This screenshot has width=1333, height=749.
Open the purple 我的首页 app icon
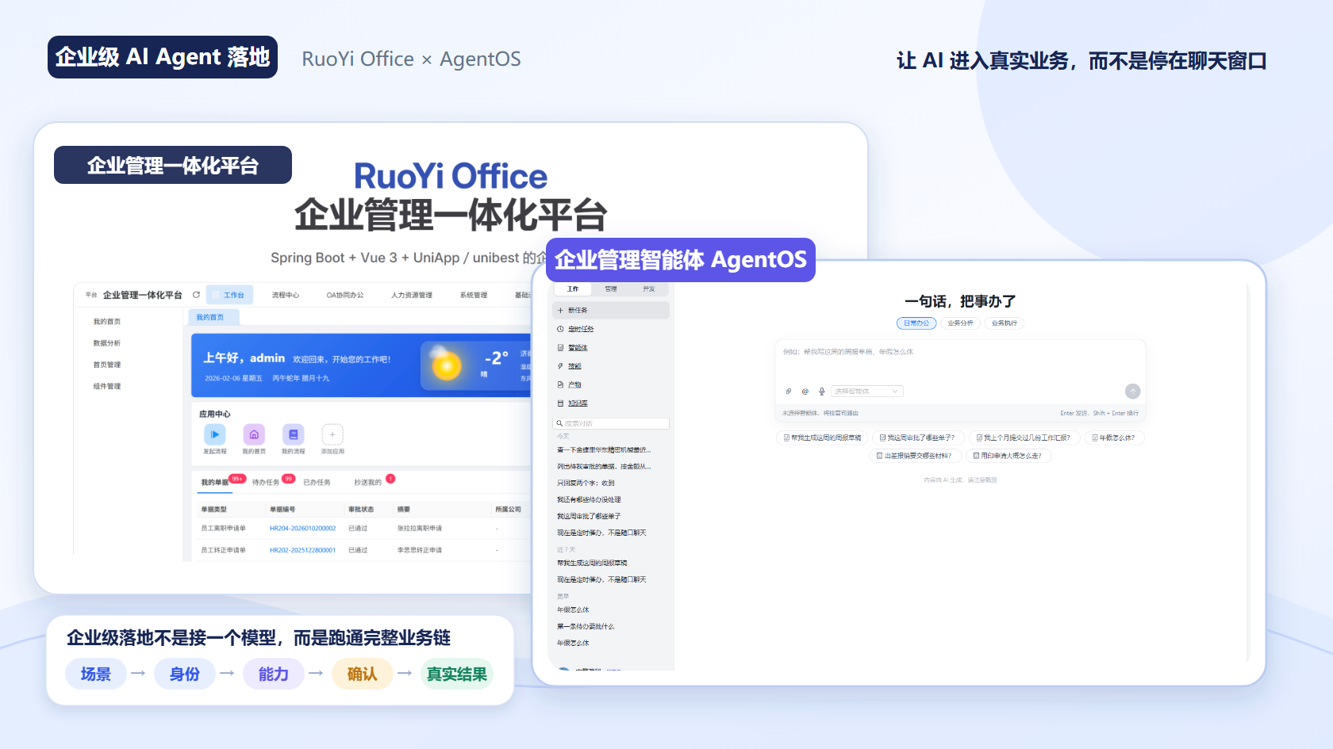[x=254, y=434]
